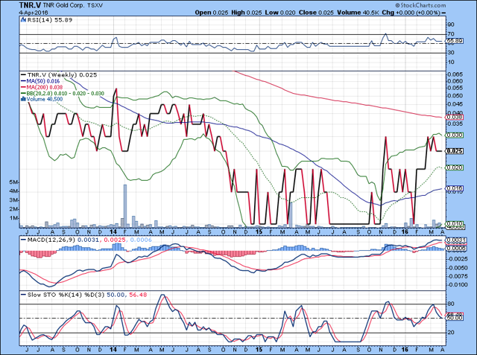Click the '14' year marker on bottom axis
Screen dimensions: 477x355
tap(113, 350)
